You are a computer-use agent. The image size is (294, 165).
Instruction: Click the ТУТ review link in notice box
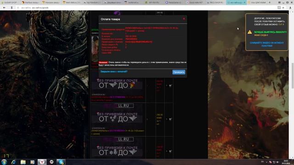point(281,24)
